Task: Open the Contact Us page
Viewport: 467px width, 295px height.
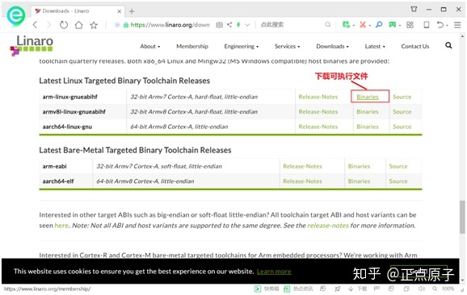Action: [x=414, y=46]
